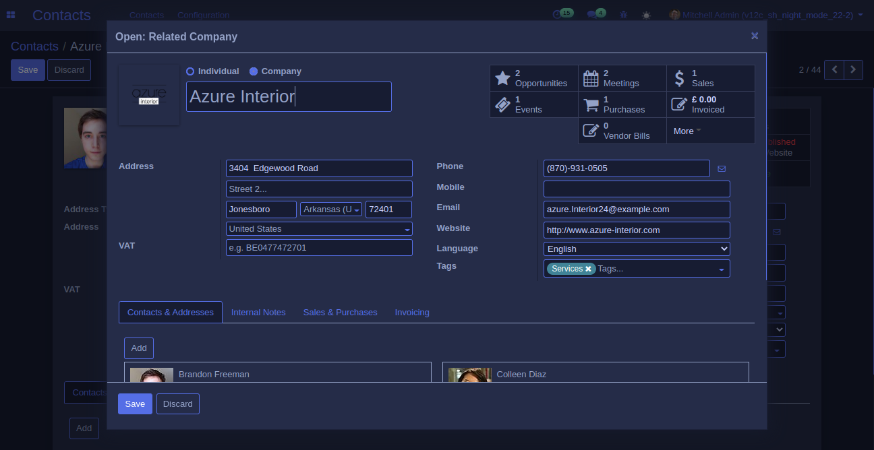This screenshot has height=450, width=874.
Task: Click the VAT input field
Action: point(319,248)
